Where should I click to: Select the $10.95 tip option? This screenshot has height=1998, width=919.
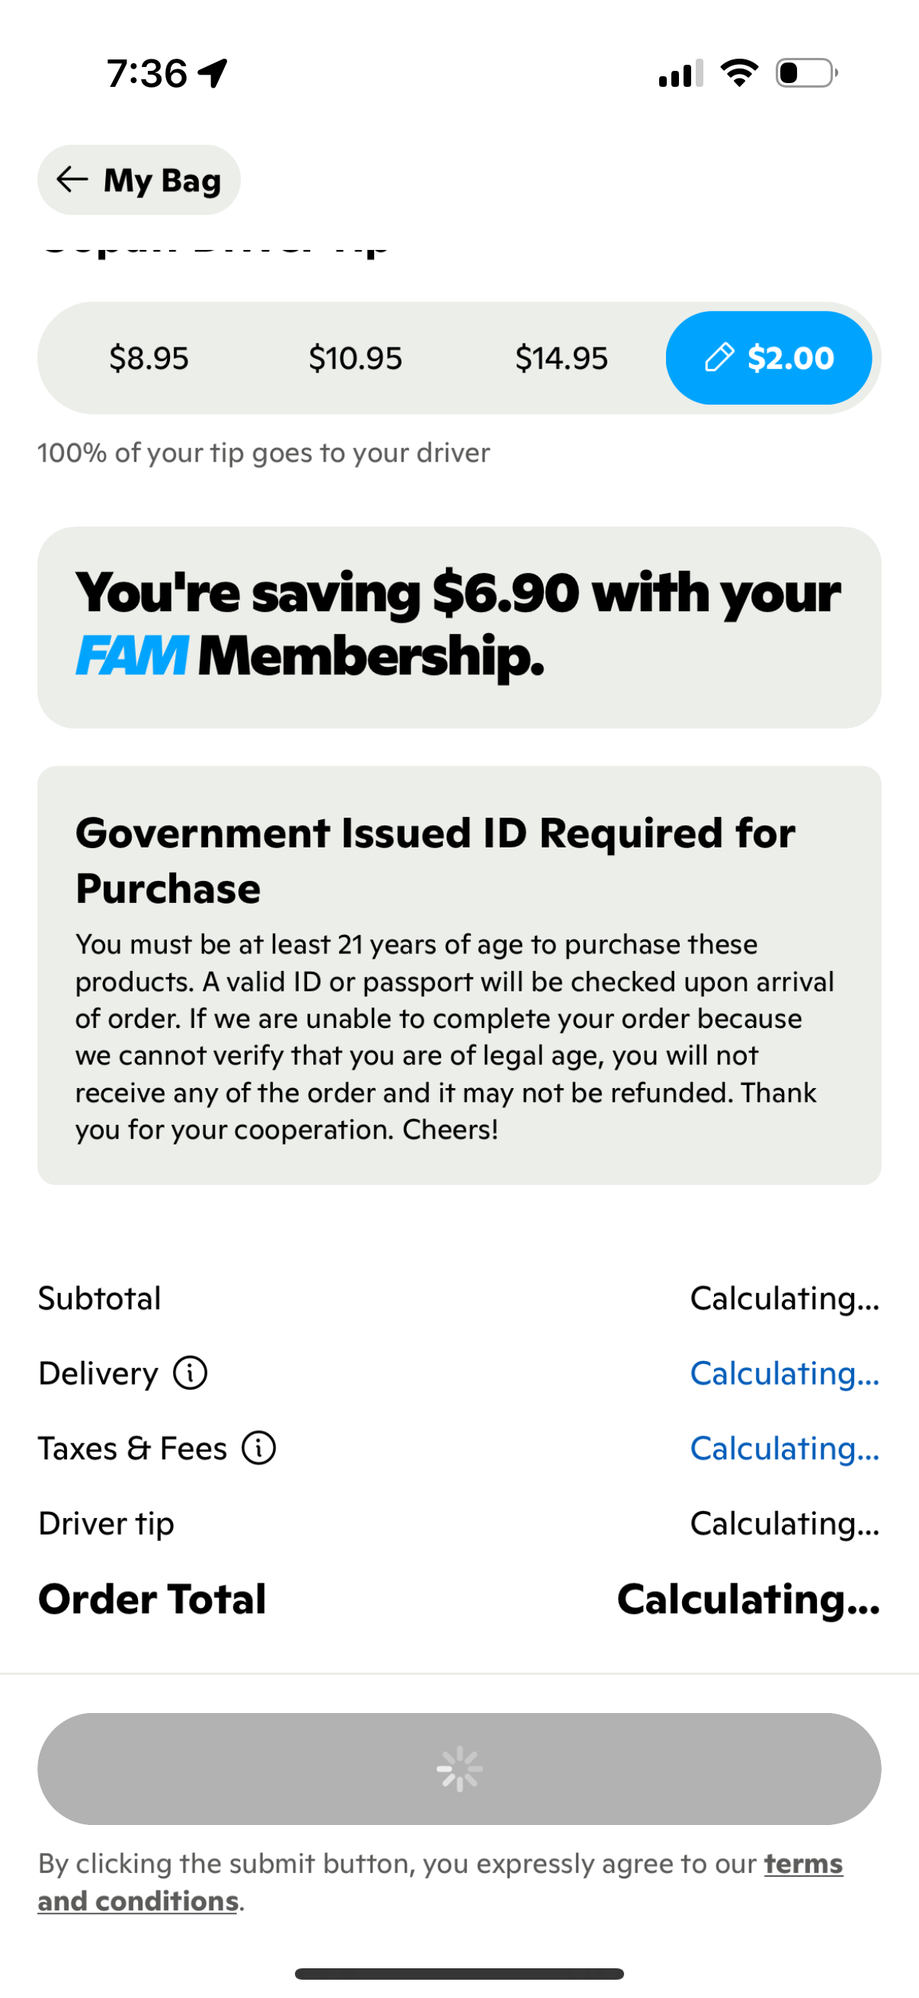[x=355, y=357]
